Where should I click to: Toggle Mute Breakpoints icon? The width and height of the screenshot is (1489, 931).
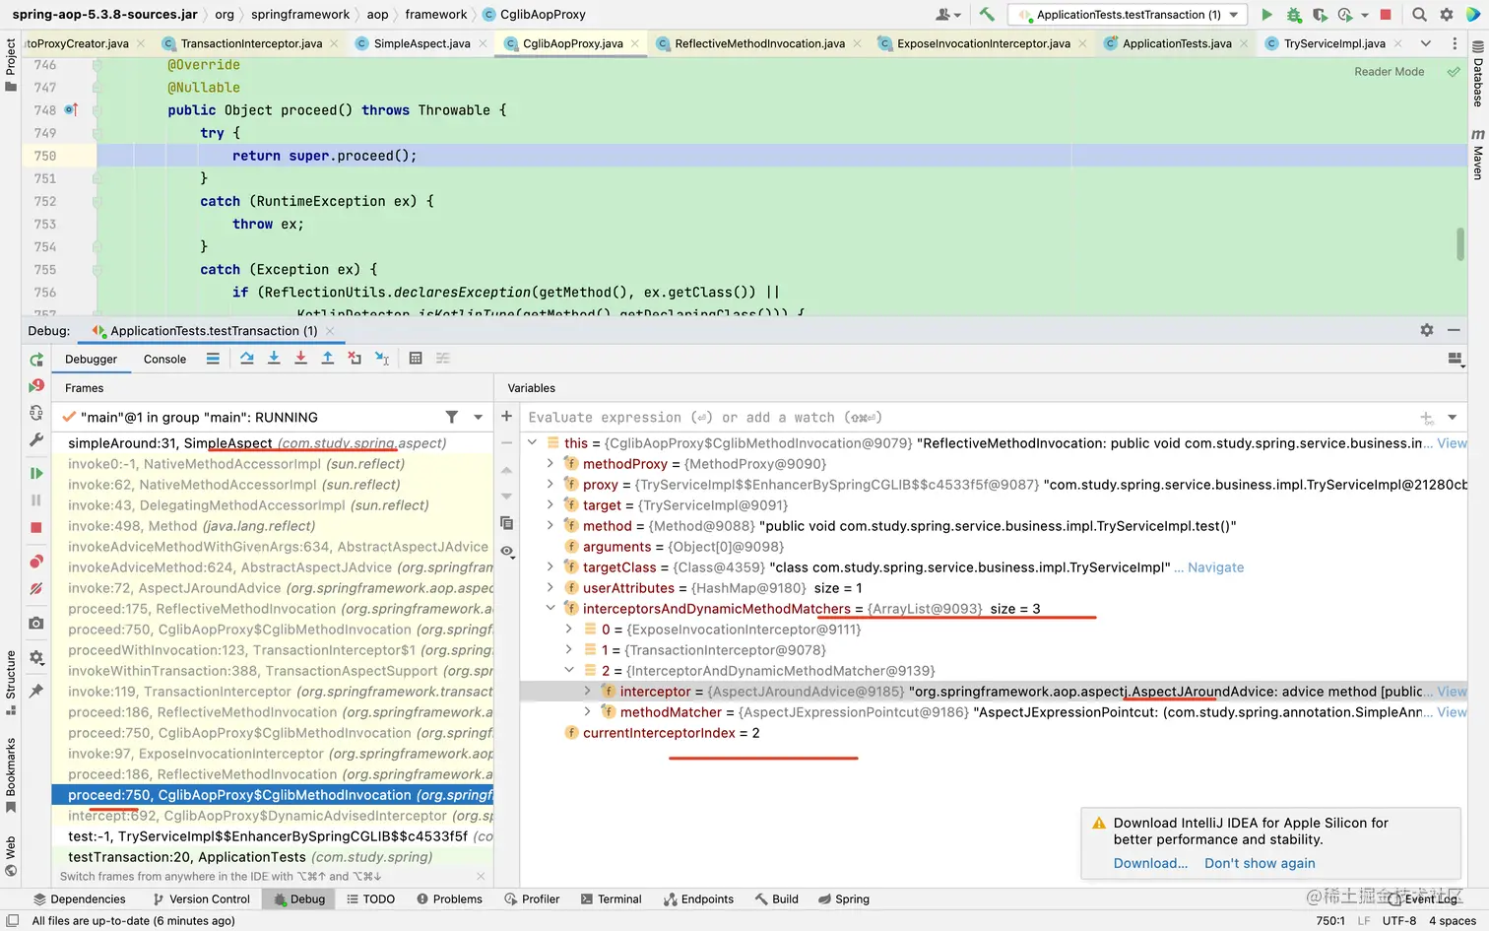[36, 588]
